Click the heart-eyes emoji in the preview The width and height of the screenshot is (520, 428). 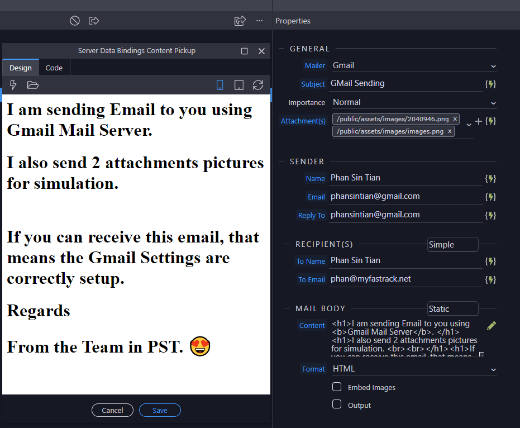coord(200,346)
